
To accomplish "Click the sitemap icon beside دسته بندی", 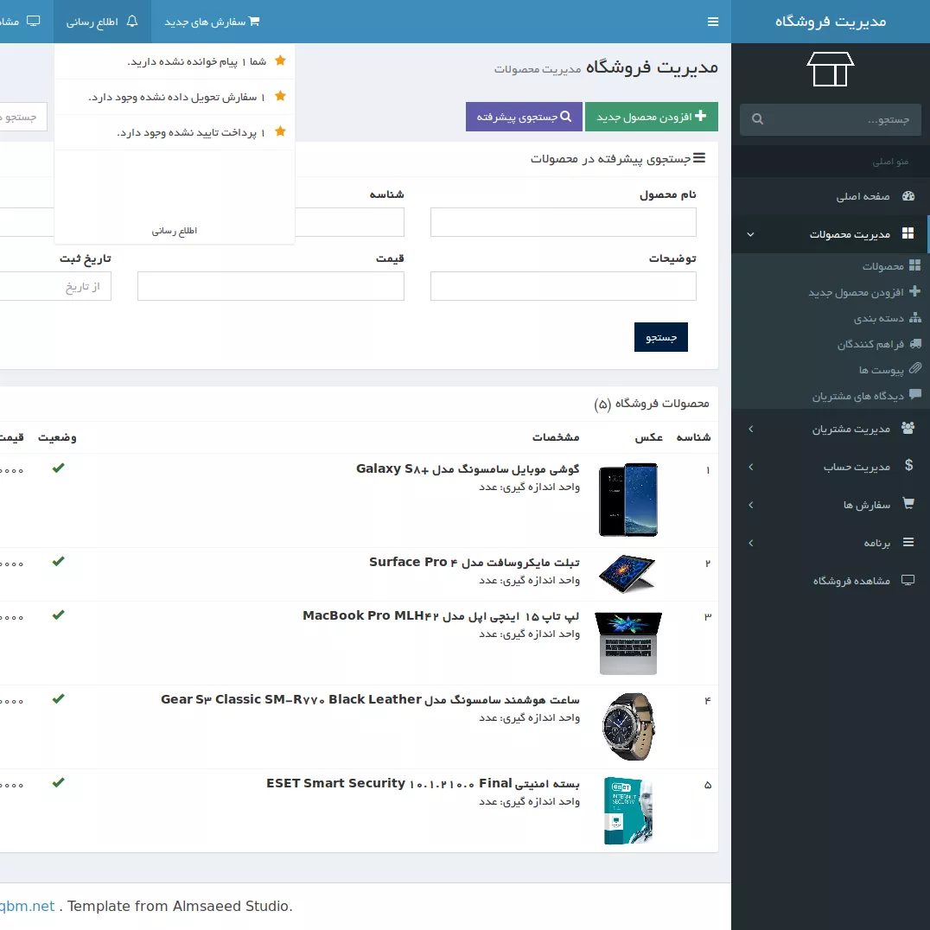I will point(915,317).
